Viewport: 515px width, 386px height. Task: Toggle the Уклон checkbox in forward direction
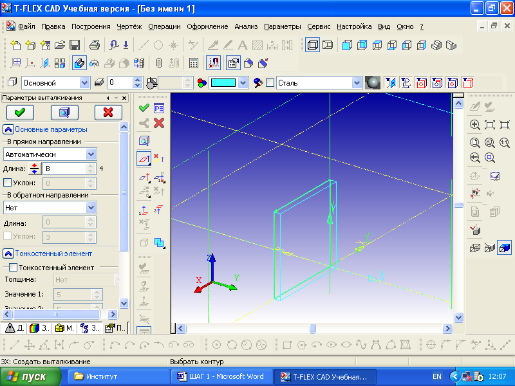click(7, 182)
